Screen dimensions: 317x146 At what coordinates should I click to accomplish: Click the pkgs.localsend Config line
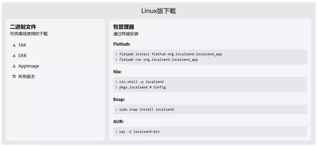142,87
